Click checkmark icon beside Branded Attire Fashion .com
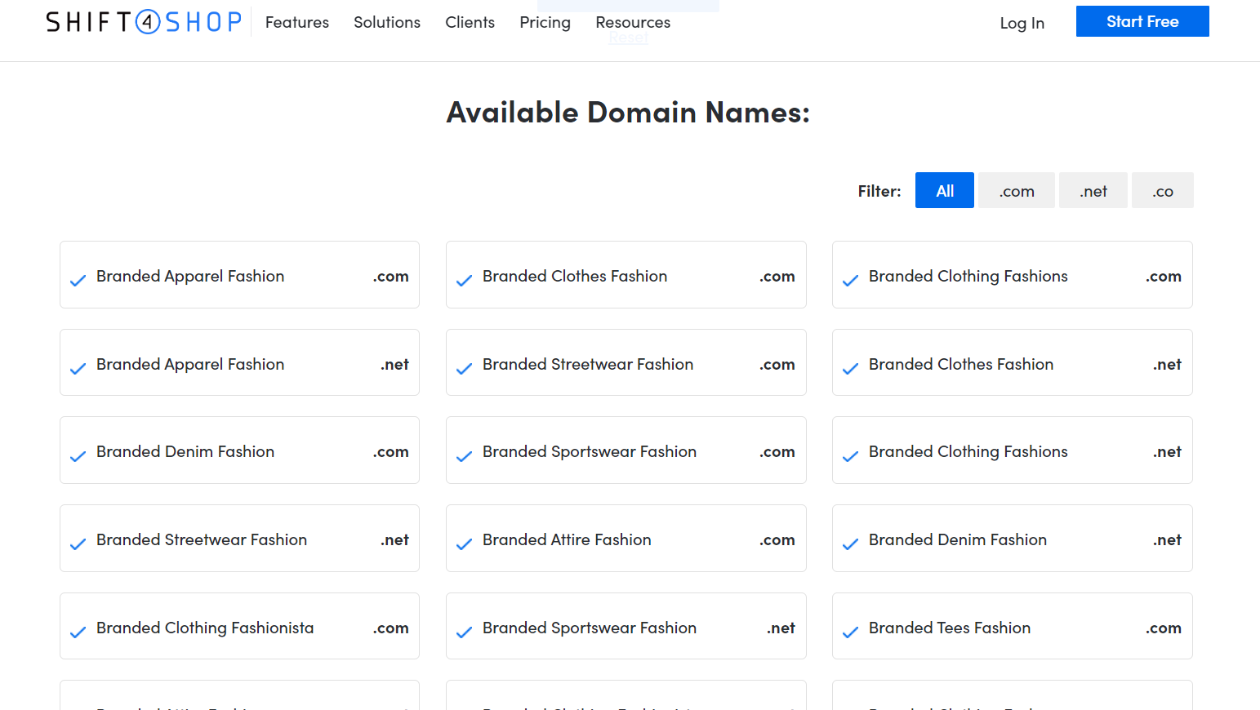The height and width of the screenshot is (710, 1260). pos(464,544)
